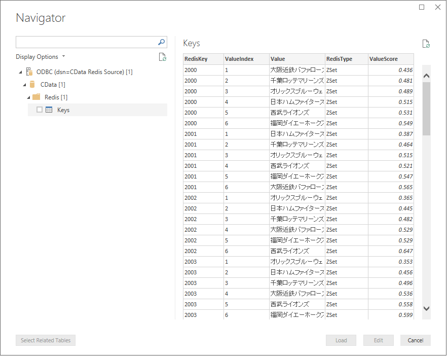Select the Keys tree item label
The width and height of the screenshot is (447, 356).
pos(63,110)
